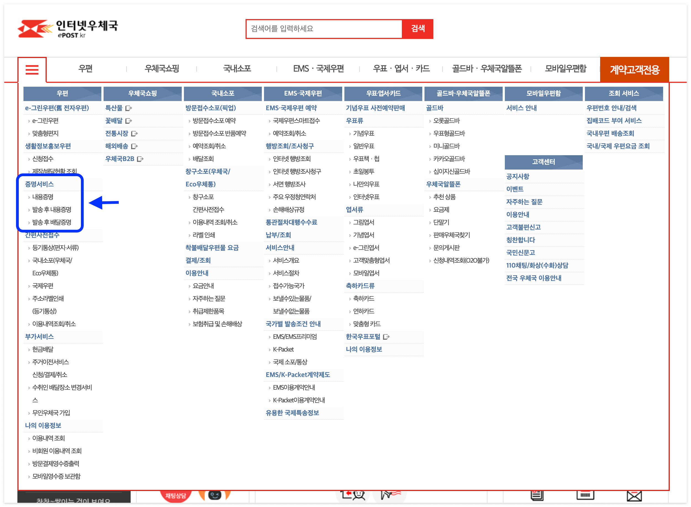691x507 pixels.
Task: Open the external link icon beside 꽃배달
Action: pyautogui.click(x=129, y=121)
